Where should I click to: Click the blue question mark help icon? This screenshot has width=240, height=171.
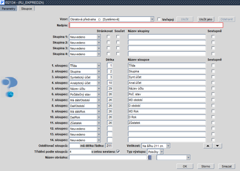tap(9, 87)
